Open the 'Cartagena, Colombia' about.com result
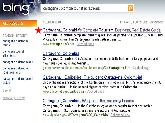The height and width of the screenshot is (123, 165). [x=61, y=54]
